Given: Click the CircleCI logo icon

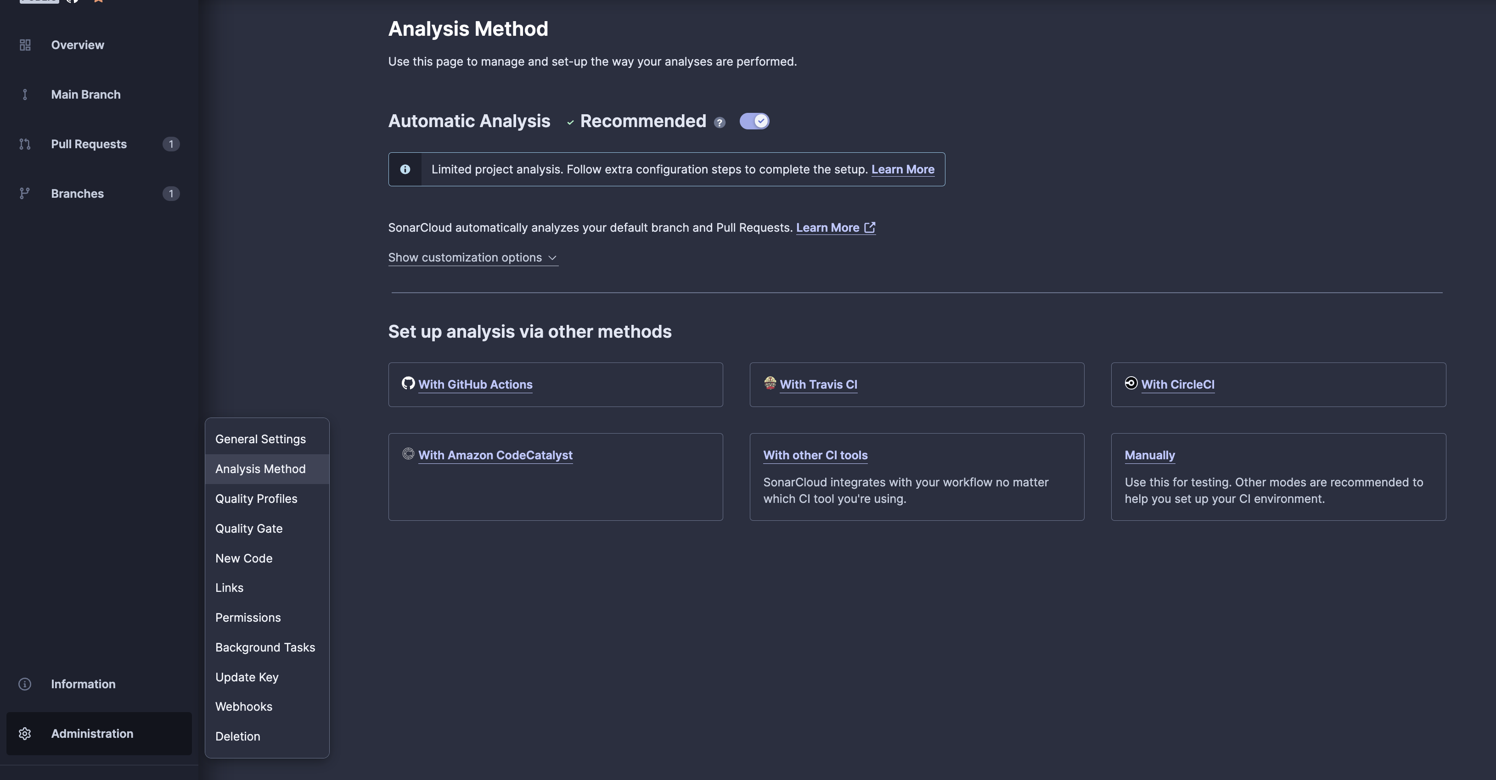Looking at the screenshot, I should pos(1130,383).
